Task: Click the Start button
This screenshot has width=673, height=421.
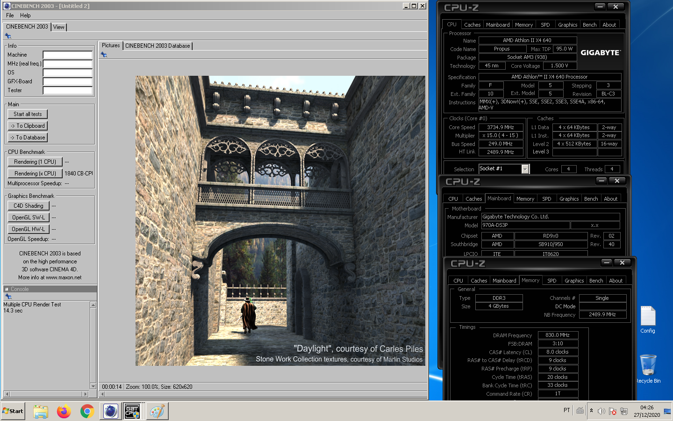Action: (13, 411)
